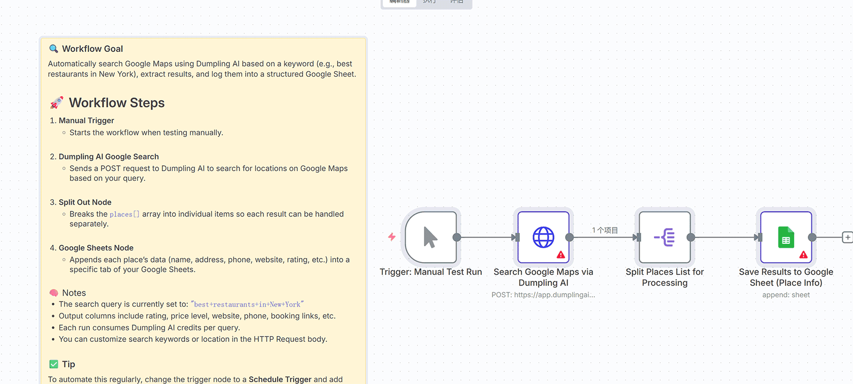Click the 'Notes' heading in the sticky note

[x=74, y=293]
